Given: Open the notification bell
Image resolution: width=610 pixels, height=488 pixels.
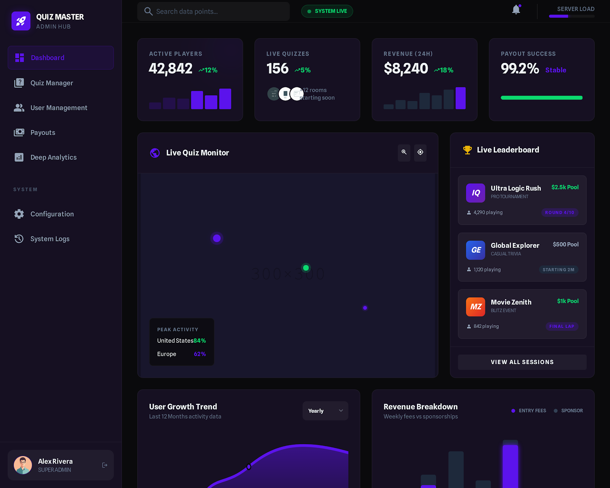Looking at the screenshot, I should 516,10.
